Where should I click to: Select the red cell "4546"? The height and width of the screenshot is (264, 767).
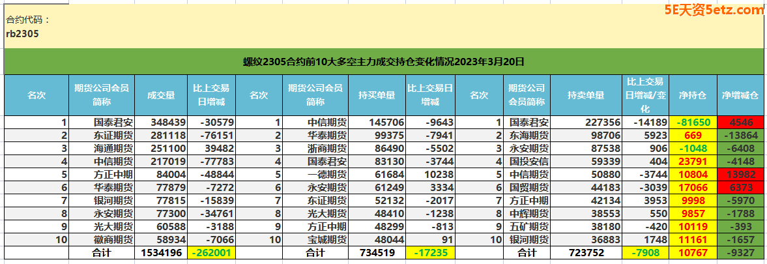click(x=740, y=123)
